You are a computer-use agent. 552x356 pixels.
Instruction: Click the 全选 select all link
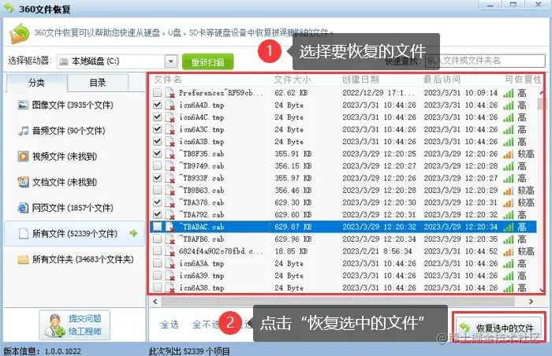pos(170,324)
